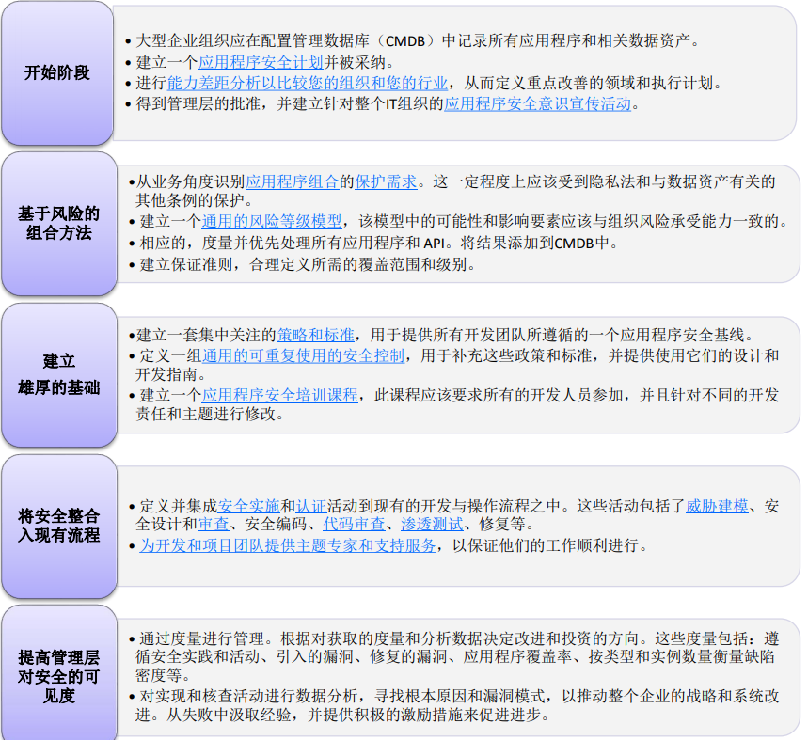Image resolution: width=808 pixels, height=740 pixels.
Task: Select the 将安全整合入现有流程 stage box
Action: pos(58,526)
